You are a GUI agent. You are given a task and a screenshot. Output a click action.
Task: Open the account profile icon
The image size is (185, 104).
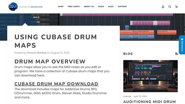(163, 7)
